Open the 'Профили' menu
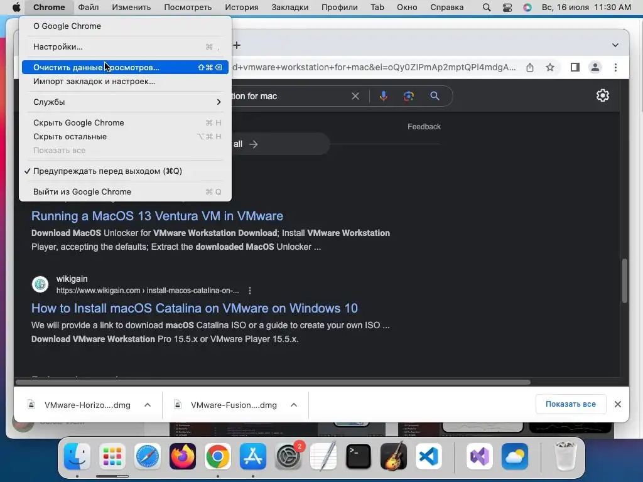643x482 pixels. tap(340, 8)
